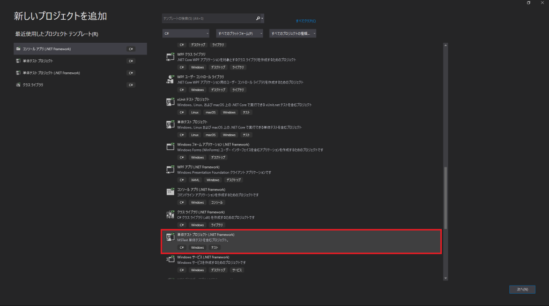The image size is (549, 306).
Task: Click the Windows サービス template icon
Action: coord(170,259)
